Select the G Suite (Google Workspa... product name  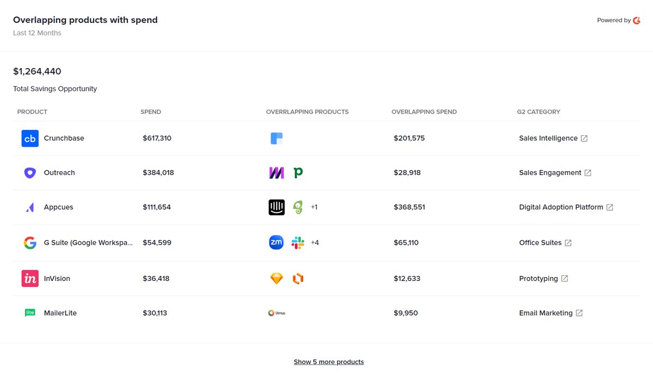(x=88, y=243)
